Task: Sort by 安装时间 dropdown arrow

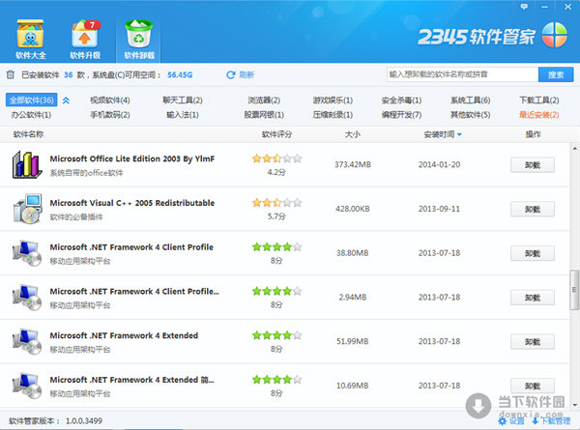Action: (459, 134)
